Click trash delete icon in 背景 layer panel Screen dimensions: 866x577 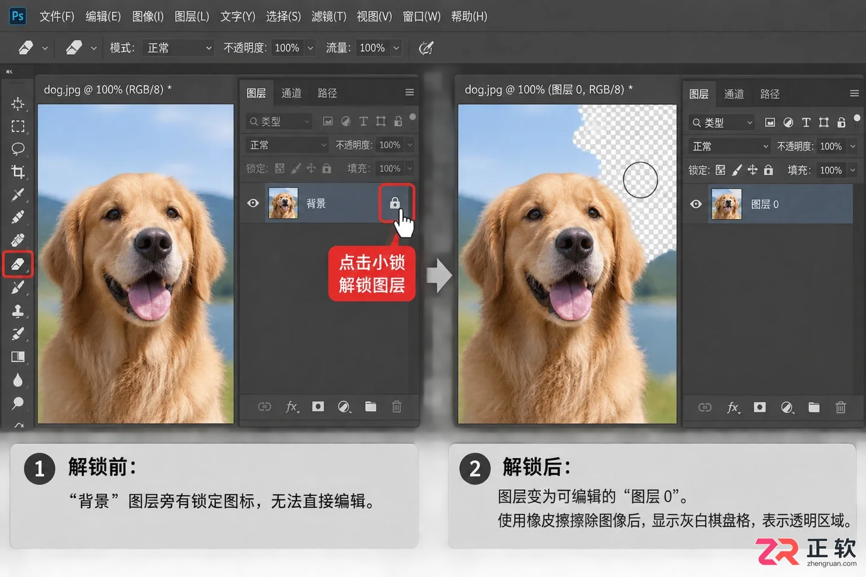tap(397, 407)
